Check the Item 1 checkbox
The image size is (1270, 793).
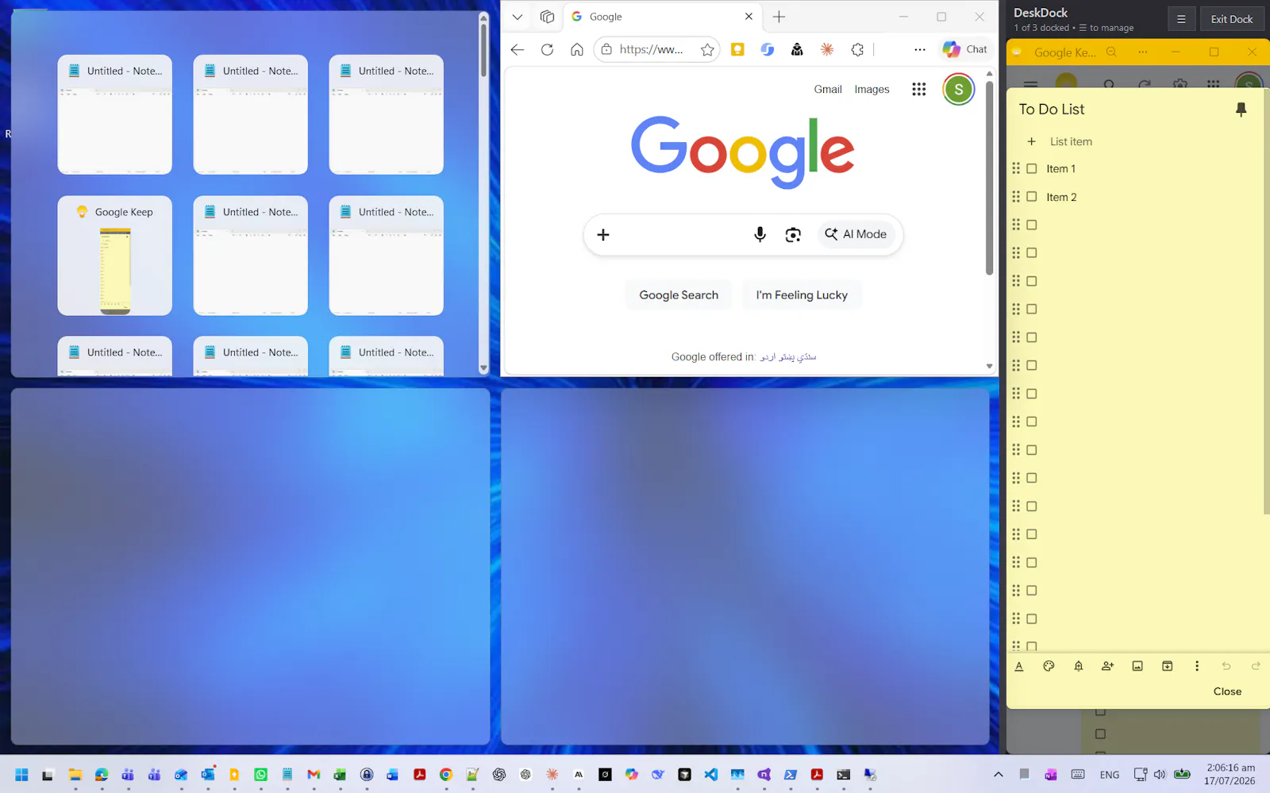(1032, 168)
